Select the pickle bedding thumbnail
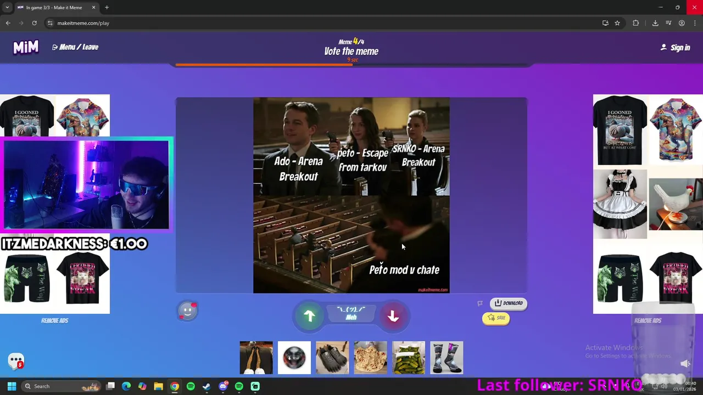The height and width of the screenshot is (395, 703). tap(409, 358)
